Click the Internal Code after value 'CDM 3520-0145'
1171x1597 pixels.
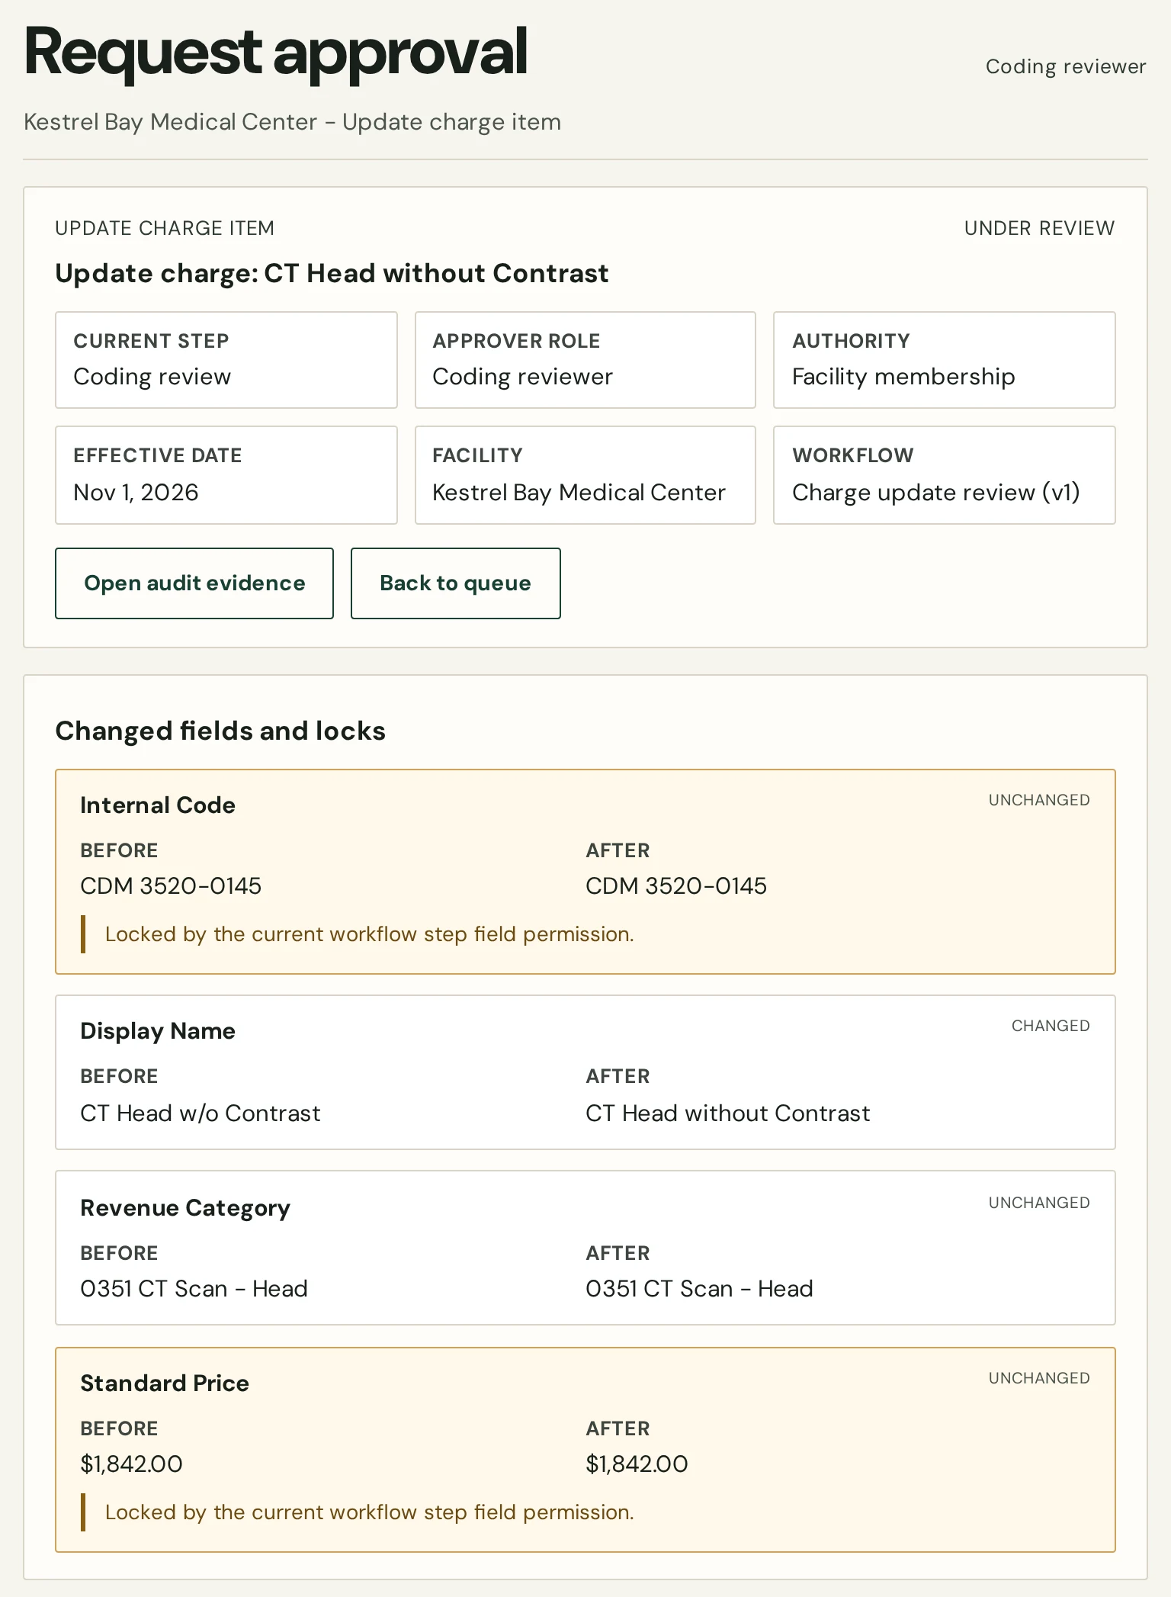pyautogui.click(x=676, y=885)
